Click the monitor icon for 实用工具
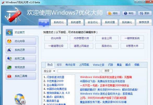Viewport: 153px width, 105px height. point(9,58)
